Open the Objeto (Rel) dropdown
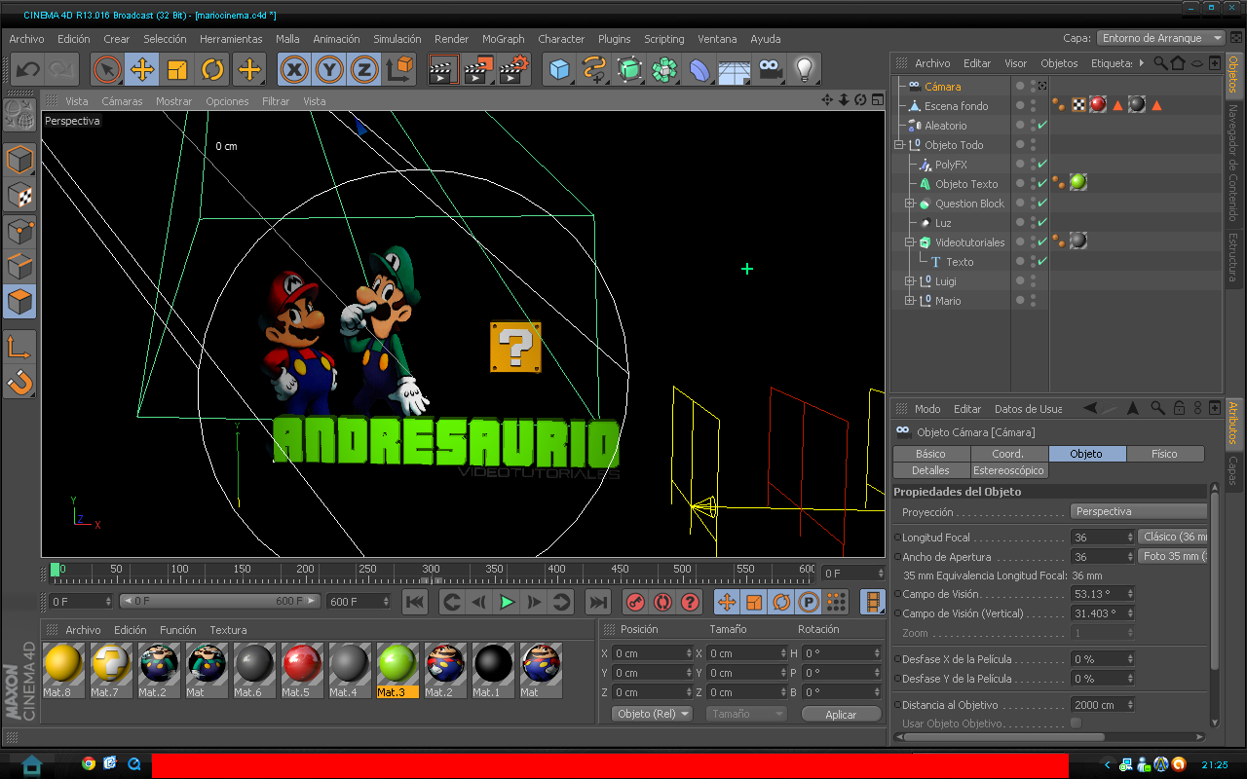The height and width of the screenshot is (779, 1247). coord(652,714)
